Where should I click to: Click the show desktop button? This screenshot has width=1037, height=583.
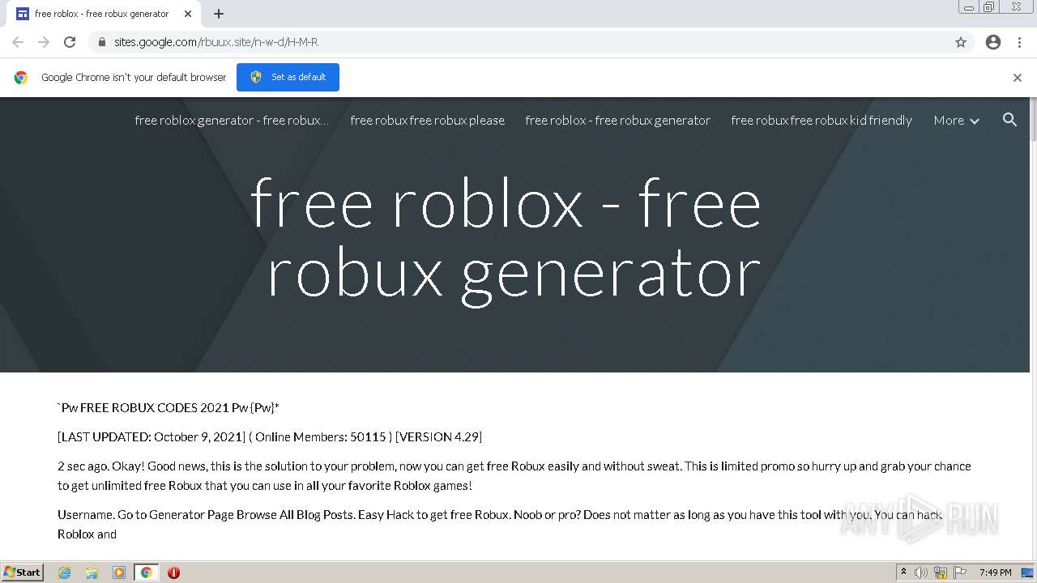(x=1027, y=572)
